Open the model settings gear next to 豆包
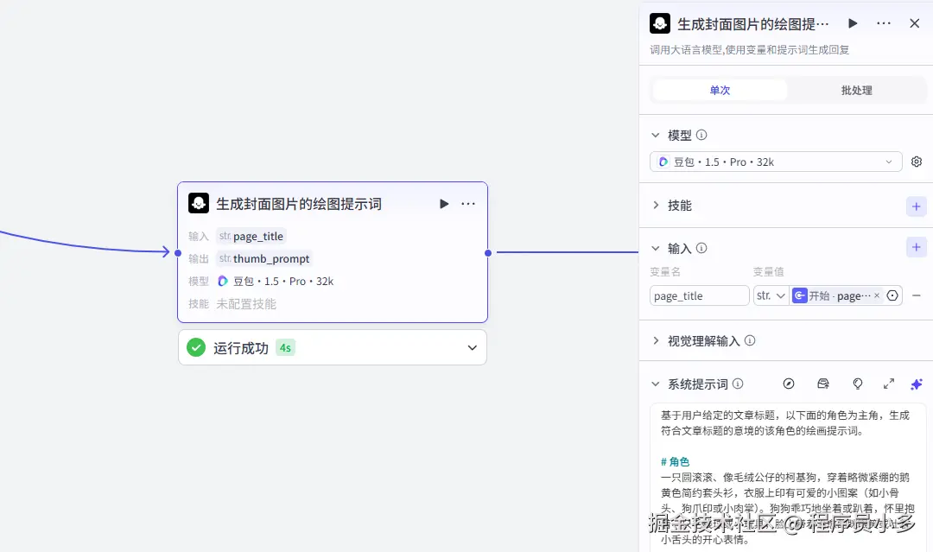The width and height of the screenshot is (933, 552). [x=916, y=162]
